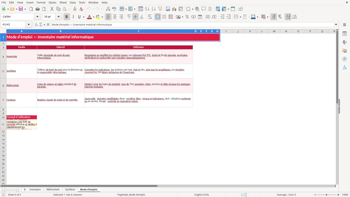Click the Save document icon
The image size is (350, 197).
21,9
